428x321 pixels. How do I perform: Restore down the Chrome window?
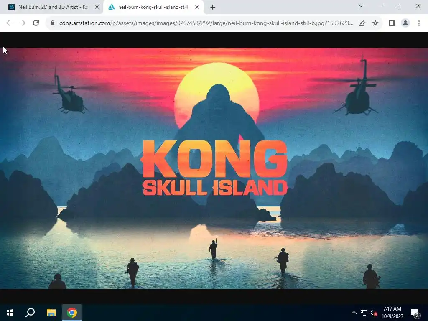(x=399, y=6)
